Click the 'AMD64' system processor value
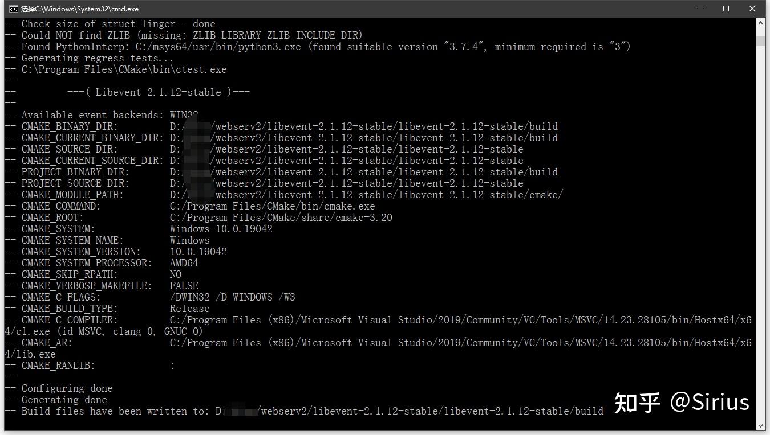 [x=184, y=263]
